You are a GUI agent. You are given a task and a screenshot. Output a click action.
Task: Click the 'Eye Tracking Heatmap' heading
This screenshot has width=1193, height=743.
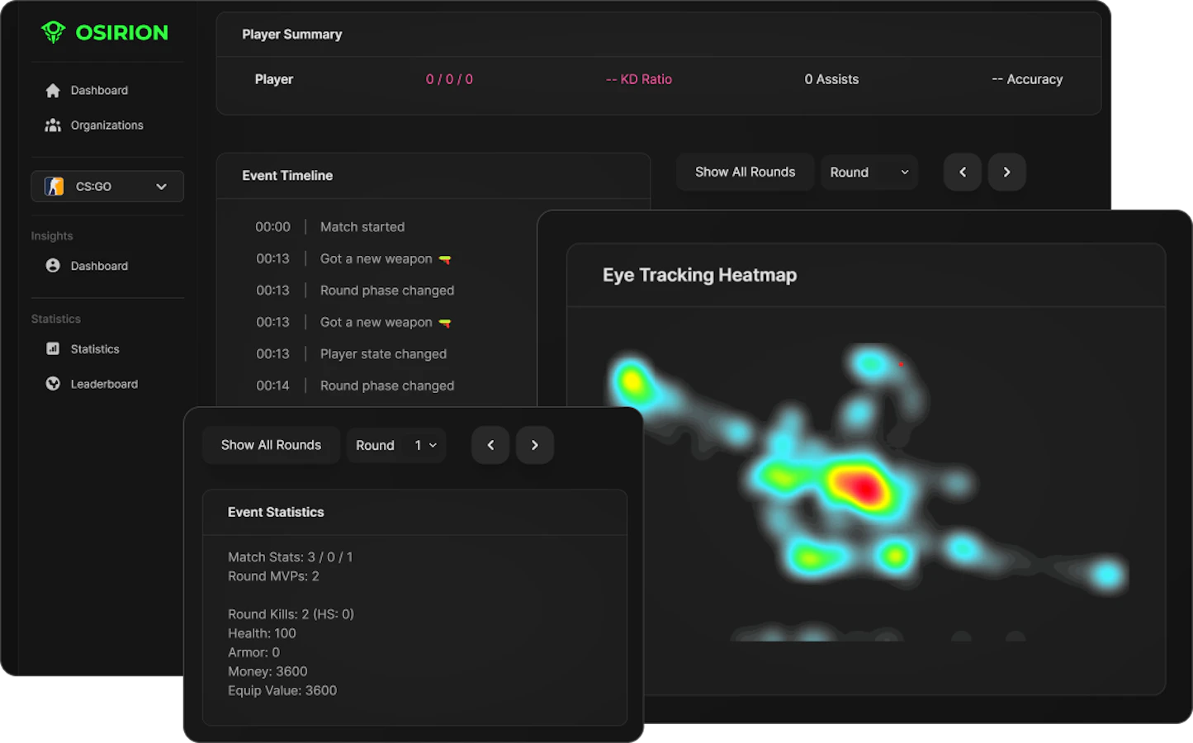pyautogui.click(x=699, y=275)
